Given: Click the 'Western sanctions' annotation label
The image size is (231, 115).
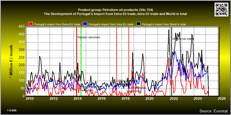Looking at the screenshot, I should tap(89, 37).
